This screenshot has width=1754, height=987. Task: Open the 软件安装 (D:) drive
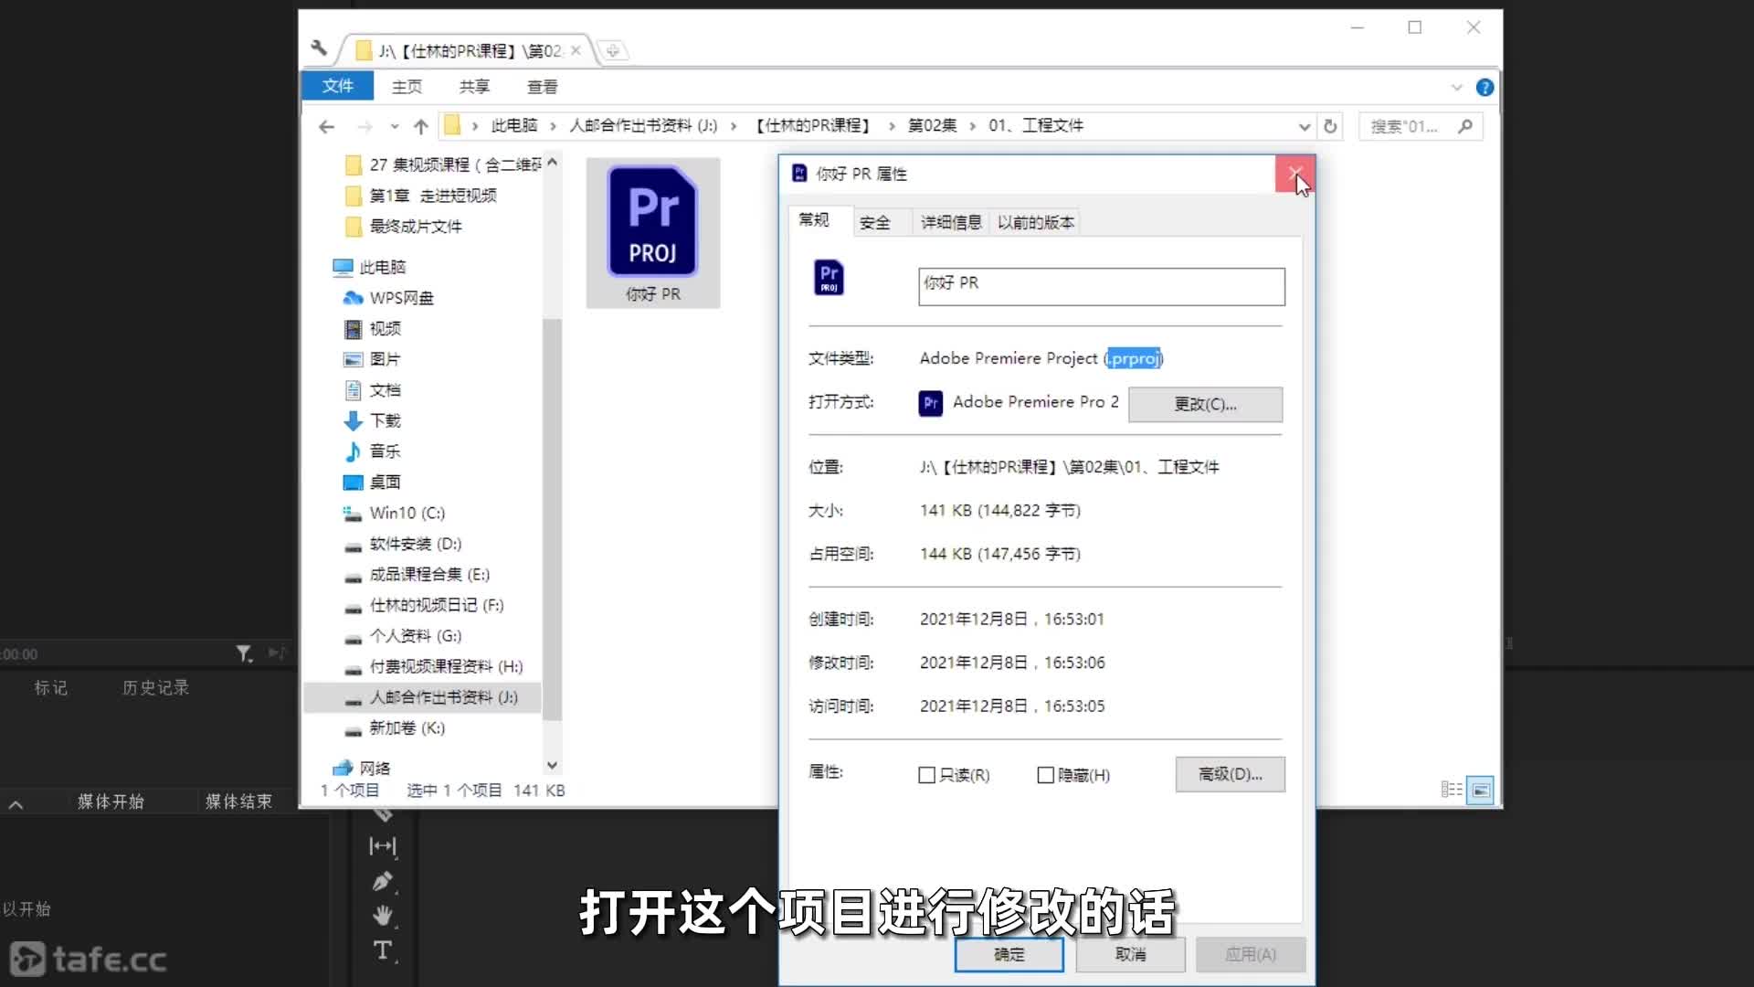click(402, 544)
